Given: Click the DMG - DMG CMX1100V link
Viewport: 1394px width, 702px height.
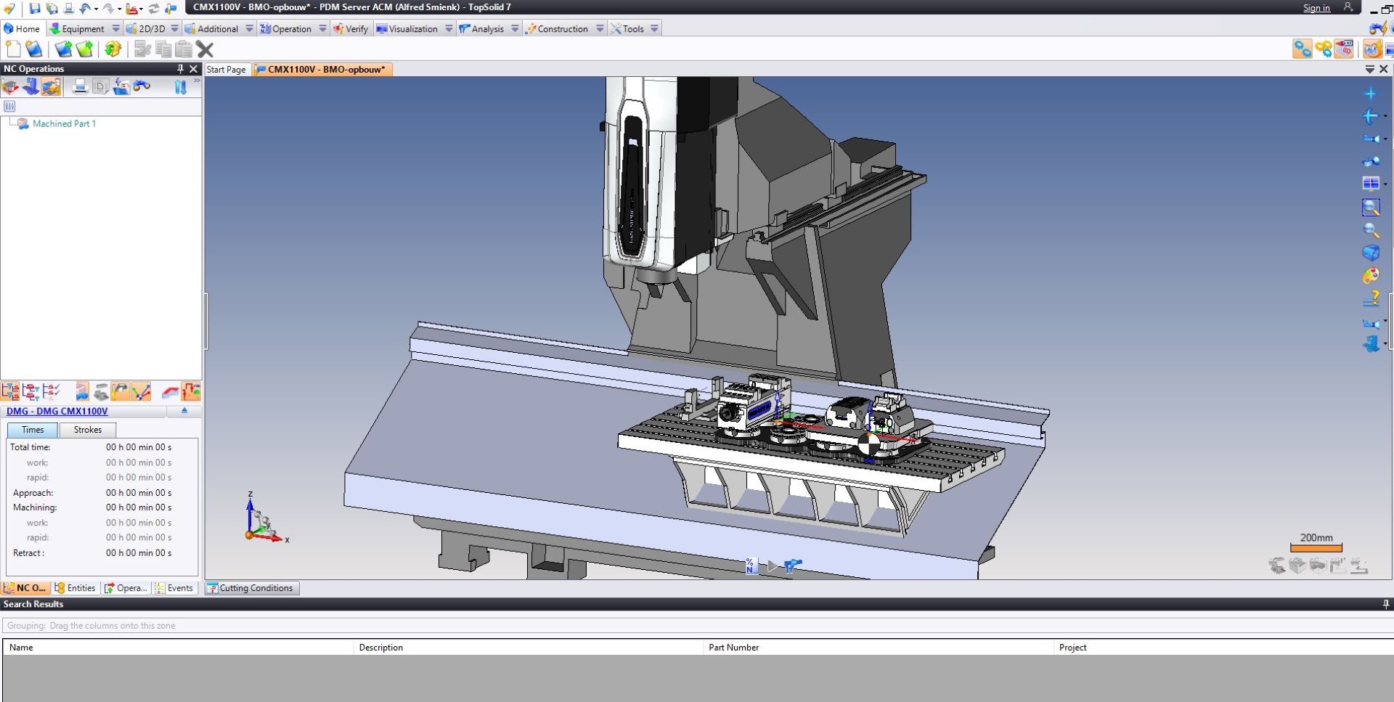Looking at the screenshot, I should click(x=57, y=411).
